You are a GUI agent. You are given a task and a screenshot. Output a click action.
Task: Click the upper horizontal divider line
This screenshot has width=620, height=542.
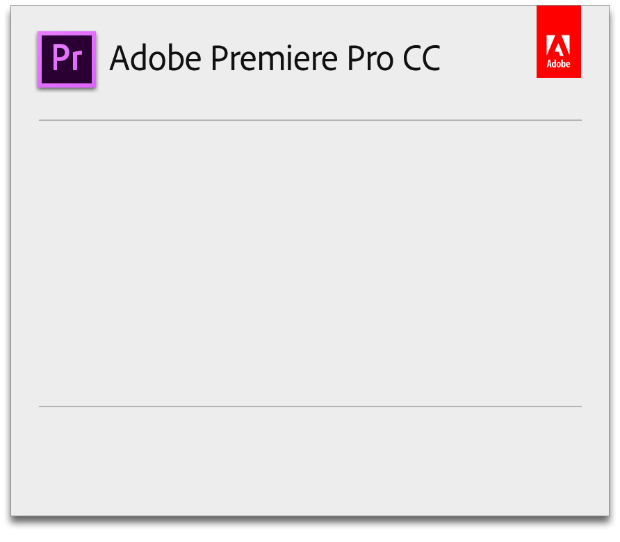pyautogui.click(x=310, y=120)
